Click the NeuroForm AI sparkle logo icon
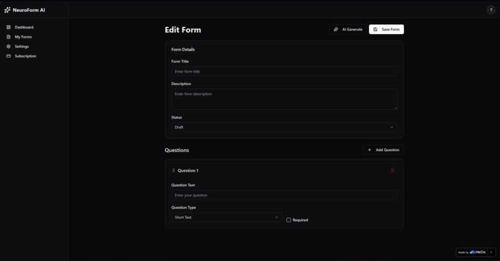 coord(7,10)
